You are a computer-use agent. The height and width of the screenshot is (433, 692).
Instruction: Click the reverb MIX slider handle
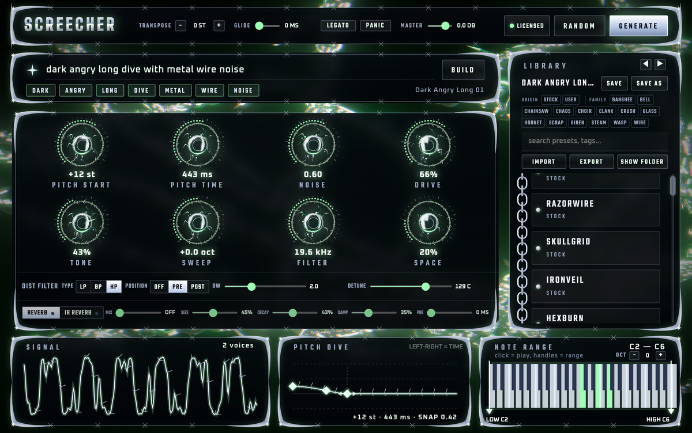tap(120, 313)
